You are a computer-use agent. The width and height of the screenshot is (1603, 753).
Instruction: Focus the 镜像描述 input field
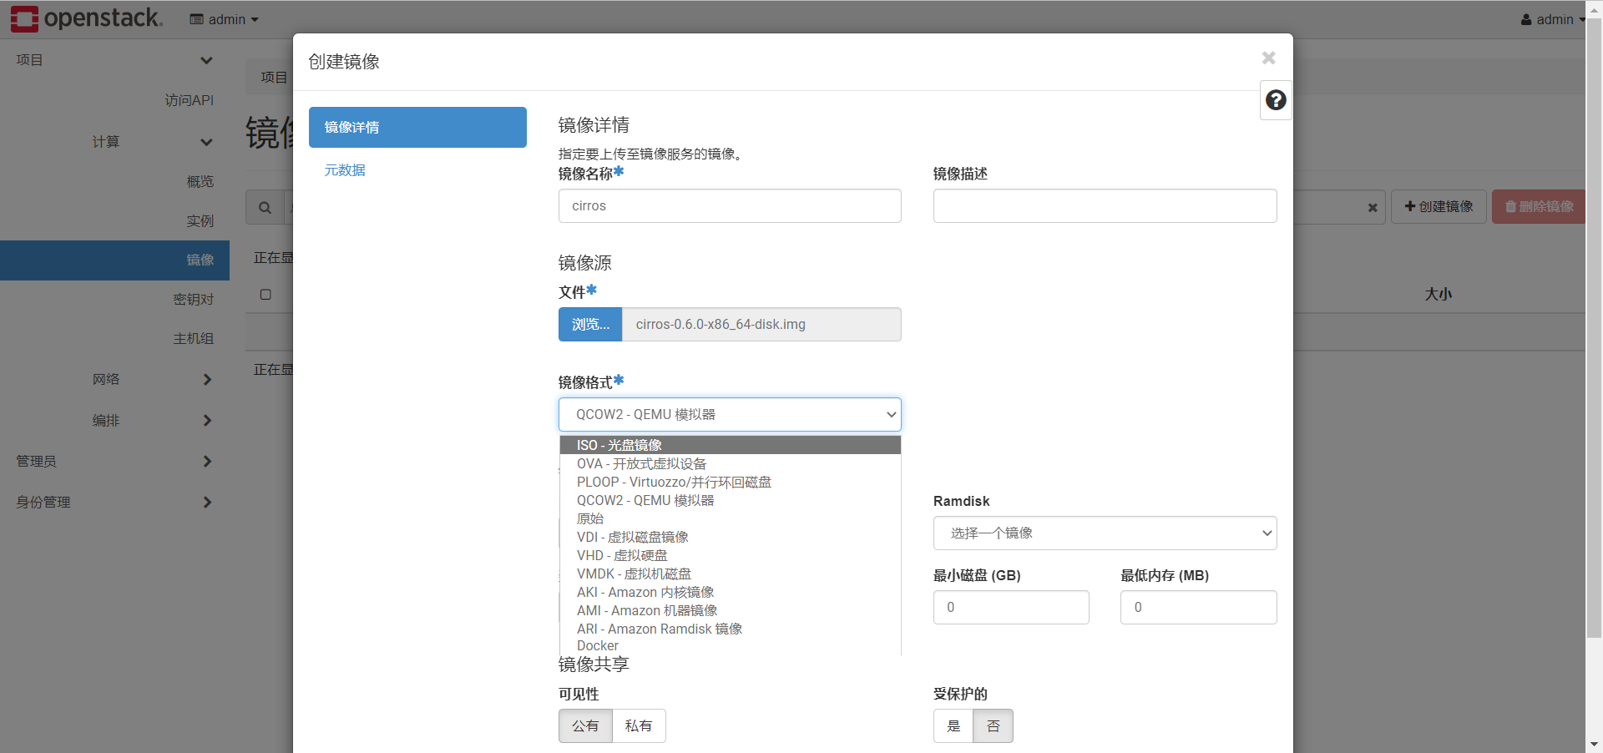pos(1105,205)
